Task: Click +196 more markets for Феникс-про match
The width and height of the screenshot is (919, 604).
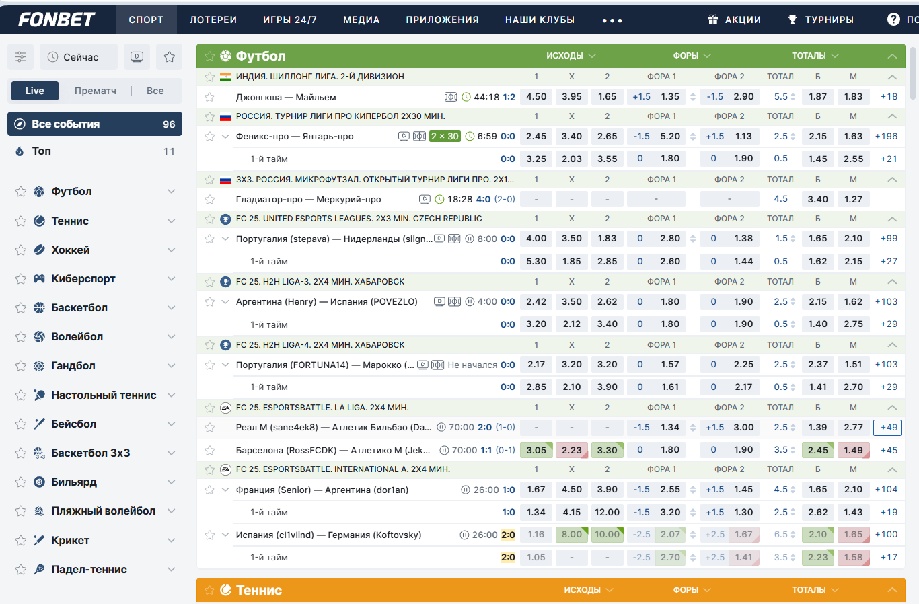Action: [x=886, y=136]
